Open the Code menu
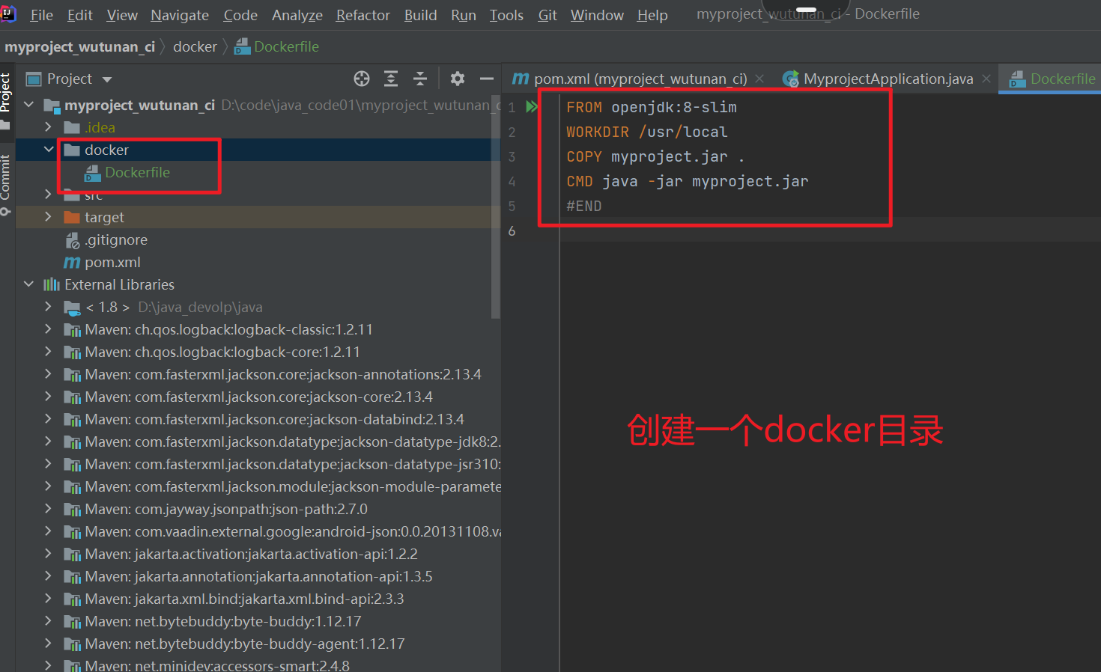This screenshot has height=672, width=1101. click(240, 15)
